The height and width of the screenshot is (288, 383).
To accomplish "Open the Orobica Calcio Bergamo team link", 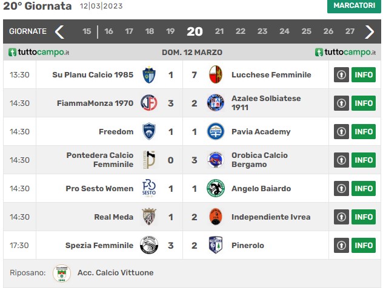I will click(259, 160).
